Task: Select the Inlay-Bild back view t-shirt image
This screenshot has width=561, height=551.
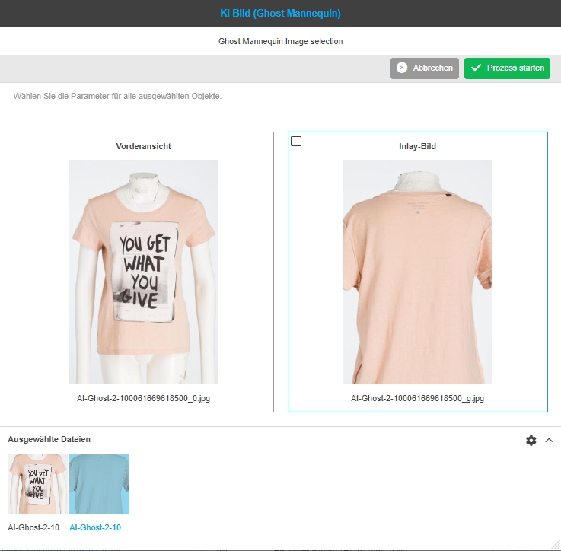Action: (417, 272)
